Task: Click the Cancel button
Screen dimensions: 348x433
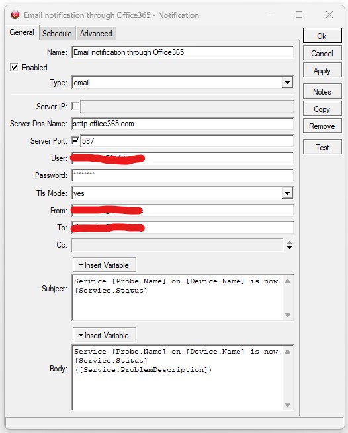Action: click(322, 53)
